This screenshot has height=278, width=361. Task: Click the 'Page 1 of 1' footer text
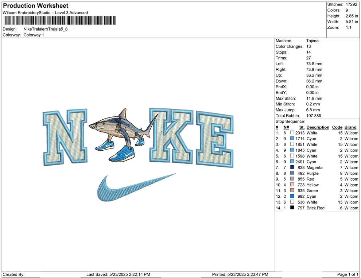click(x=348, y=274)
